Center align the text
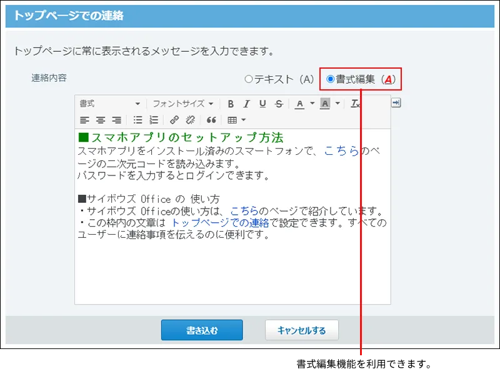The width and height of the screenshot is (500, 374). (101, 120)
